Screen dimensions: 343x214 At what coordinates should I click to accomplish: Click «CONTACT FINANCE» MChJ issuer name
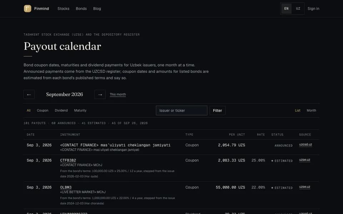81,165
